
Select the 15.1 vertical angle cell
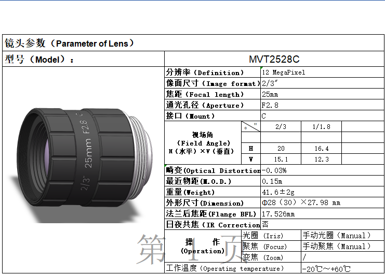(x=281, y=159)
